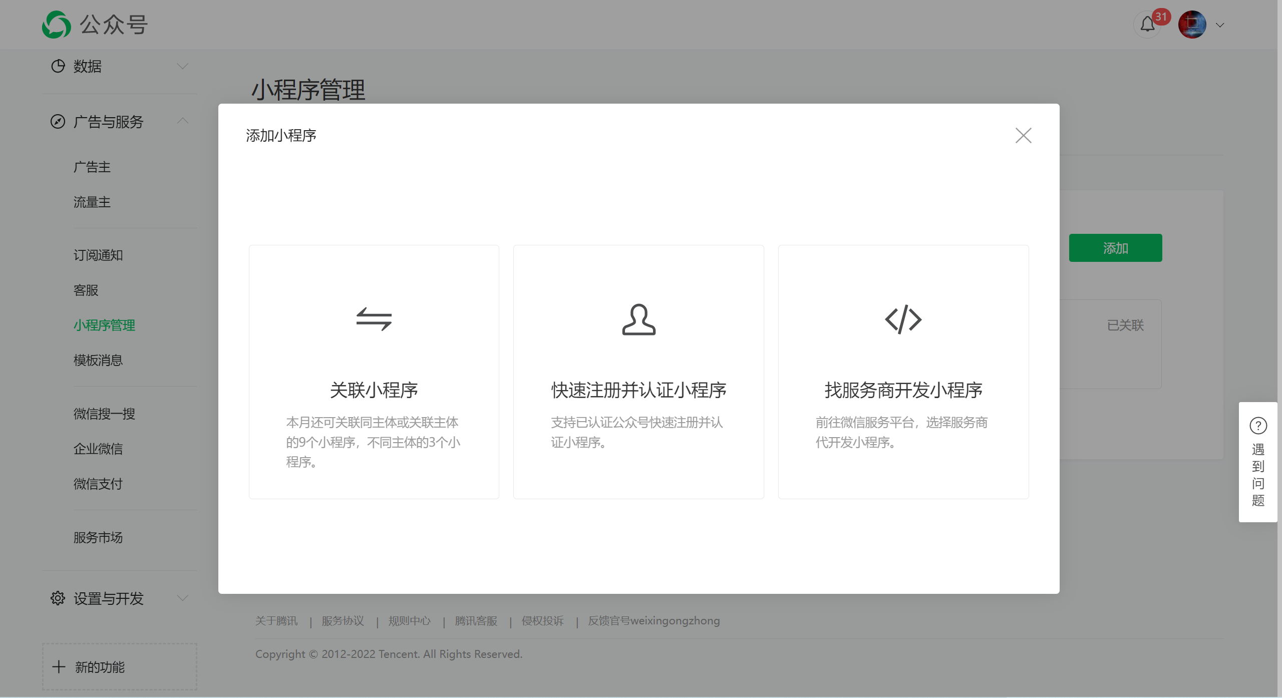Open the 服务协议 footer link
The image size is (1282, 698).
tap(343, 621)
